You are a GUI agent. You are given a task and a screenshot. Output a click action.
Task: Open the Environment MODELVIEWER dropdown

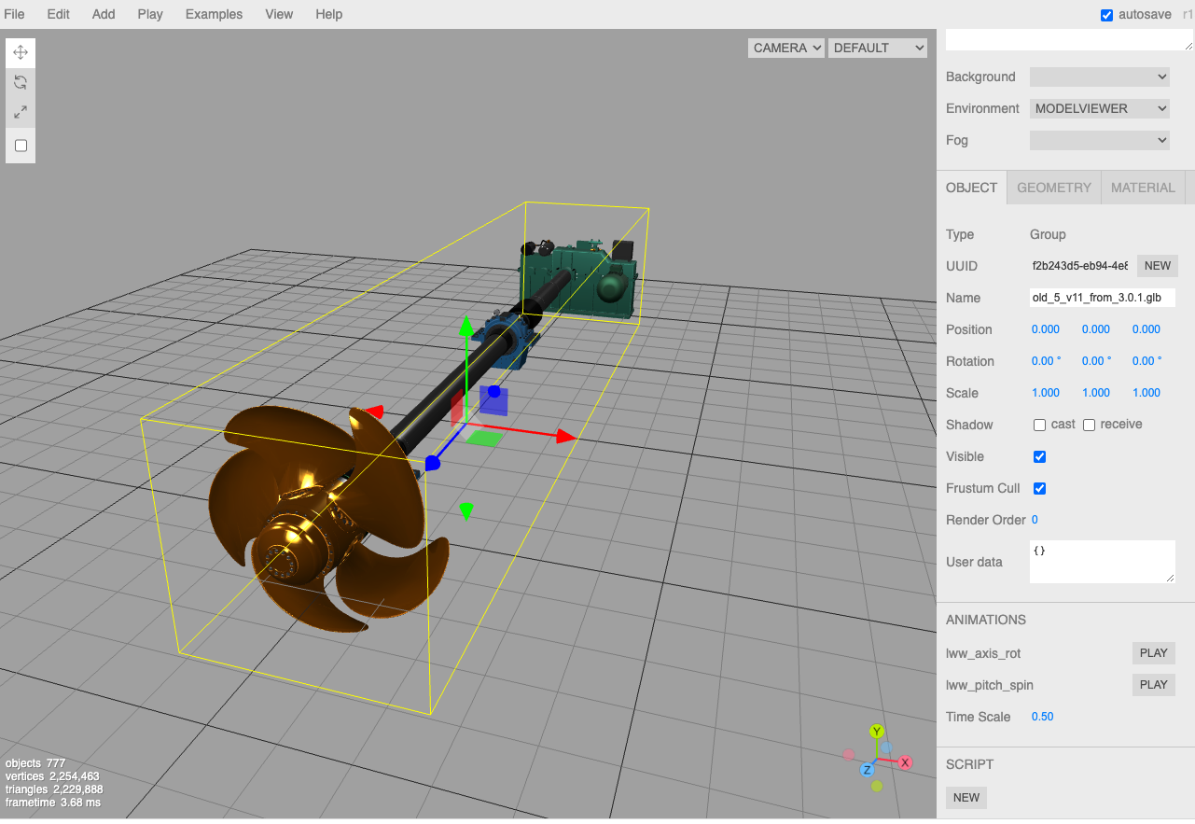[x=1100, y=108]
